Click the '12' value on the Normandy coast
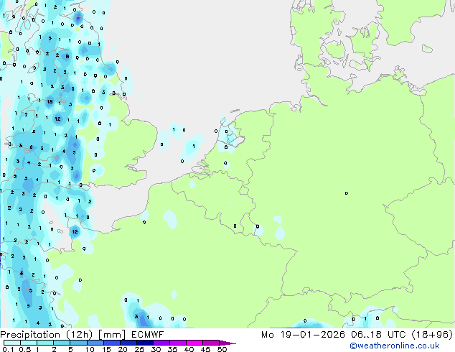Viewport: 455px width, 352px height. 75,231
